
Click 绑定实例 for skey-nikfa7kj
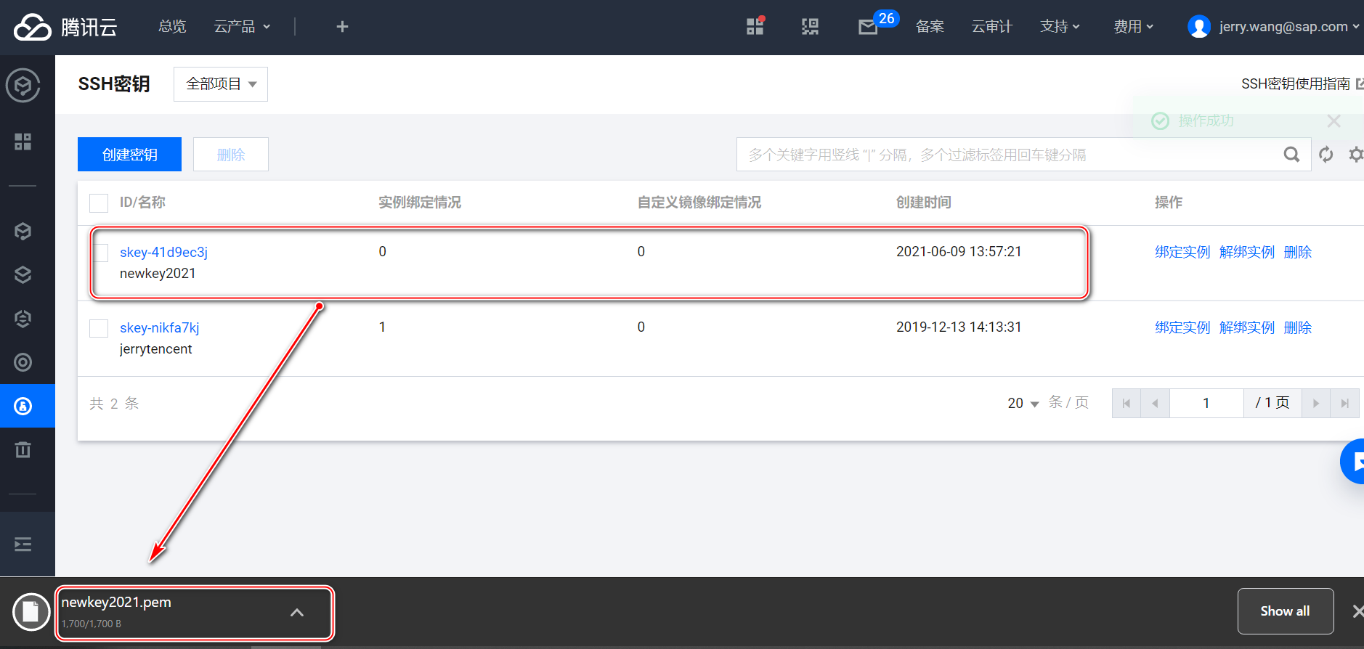1182,327
